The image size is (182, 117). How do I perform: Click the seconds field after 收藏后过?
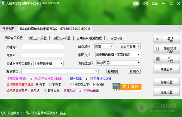point(80,91)
